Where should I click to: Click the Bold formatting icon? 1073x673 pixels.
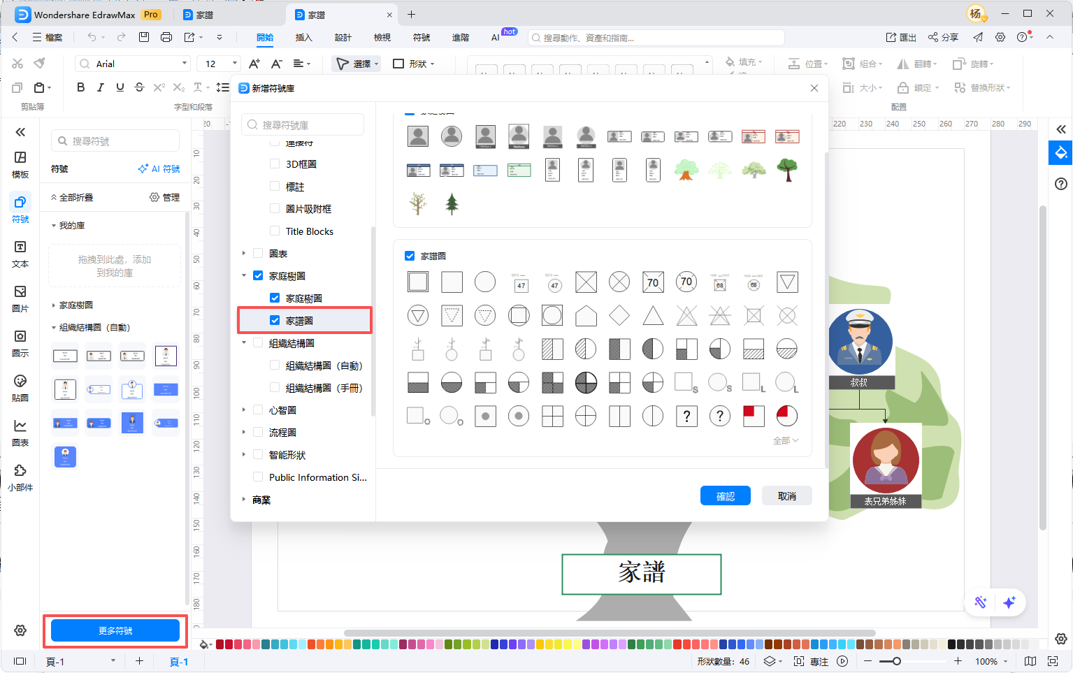[80, 87]
